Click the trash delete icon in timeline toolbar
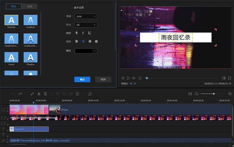This screenshot has height=147, width=234. (46, 94)
